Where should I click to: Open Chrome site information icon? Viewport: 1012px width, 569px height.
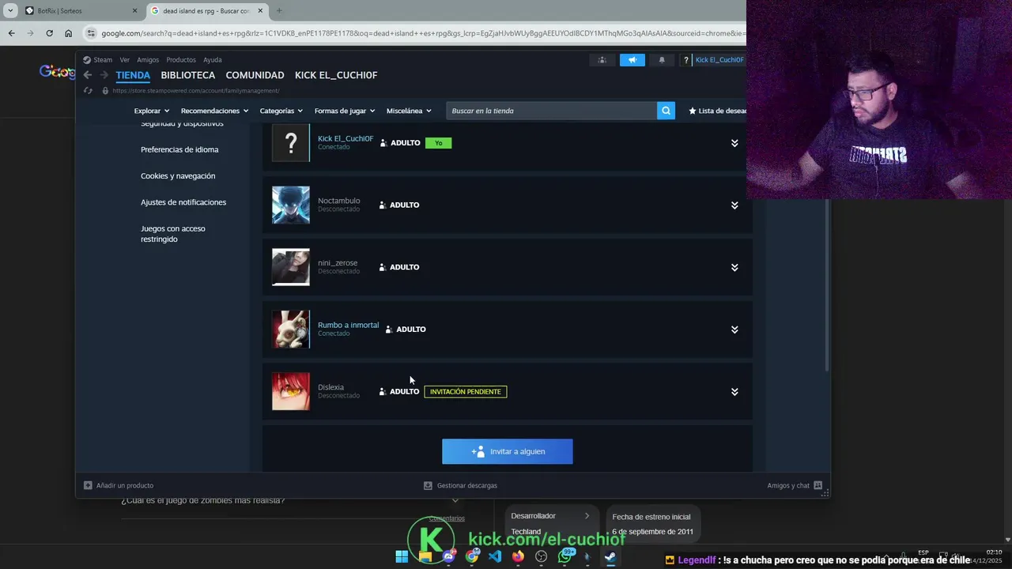(92, 33)
